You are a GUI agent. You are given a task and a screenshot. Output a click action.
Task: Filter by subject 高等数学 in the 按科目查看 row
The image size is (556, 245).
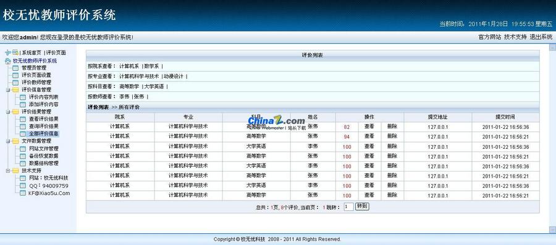tap(129, 86)
